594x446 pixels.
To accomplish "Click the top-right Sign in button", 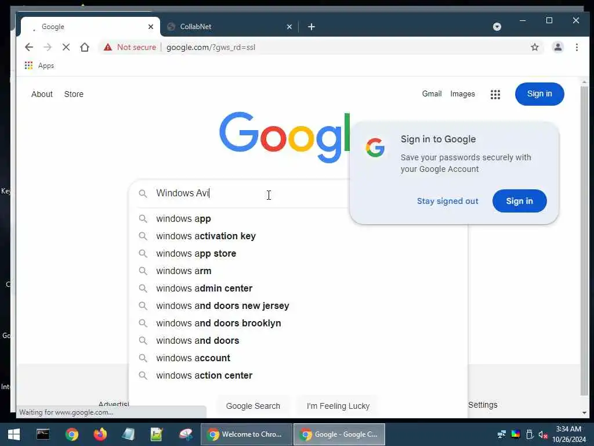I will coord(539,93).
